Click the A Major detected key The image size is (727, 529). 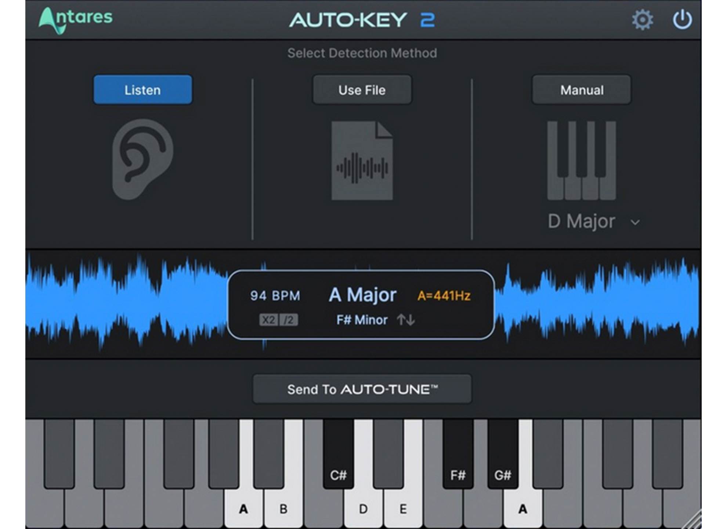362,295
